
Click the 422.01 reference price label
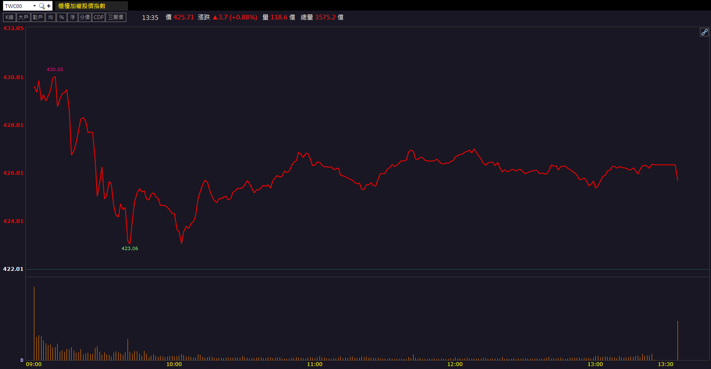13,269
